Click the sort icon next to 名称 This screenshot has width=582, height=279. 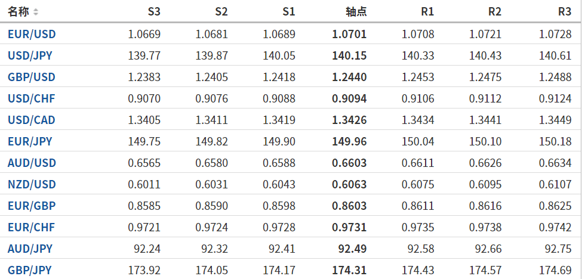coord(36,12)
